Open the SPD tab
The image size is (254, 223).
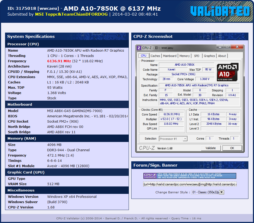[x=197, y=56]
